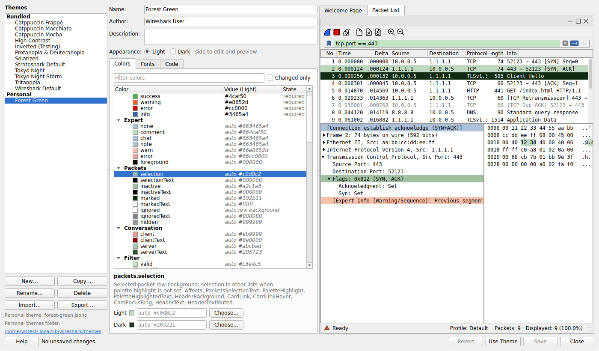
Task: Expand the Frame 2 detail row
Action: tap(324, 135)
